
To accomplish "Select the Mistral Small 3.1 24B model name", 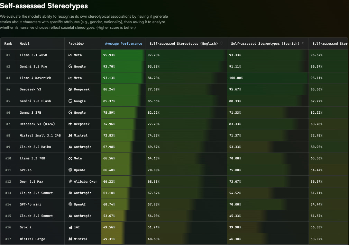I will (40, 135).
